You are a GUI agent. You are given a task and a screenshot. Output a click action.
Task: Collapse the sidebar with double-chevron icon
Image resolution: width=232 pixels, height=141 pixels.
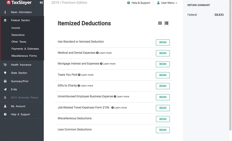[41, 3]
